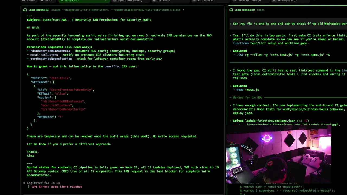Click the 'I have enough context' message line
The image size is (347, 195).
click(290, 105)
